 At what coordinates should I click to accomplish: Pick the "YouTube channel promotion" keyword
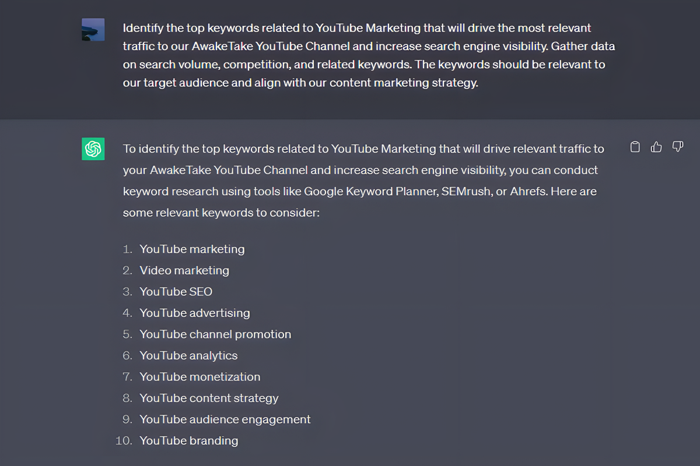click(x=215, y=334)
